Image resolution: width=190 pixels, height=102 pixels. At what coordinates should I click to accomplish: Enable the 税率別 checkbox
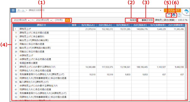pos(128,20)
